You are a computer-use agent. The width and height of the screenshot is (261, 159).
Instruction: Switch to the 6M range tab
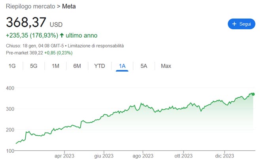pyautogui.click(x=77, y=66)
